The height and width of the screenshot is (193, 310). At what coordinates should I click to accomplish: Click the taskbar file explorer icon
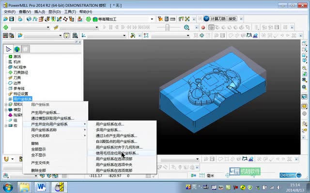[24, 187]
